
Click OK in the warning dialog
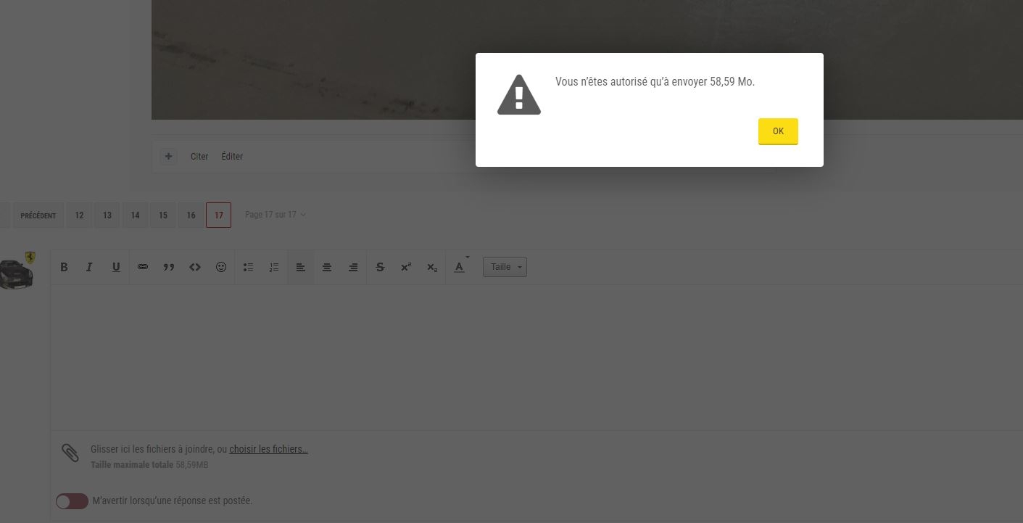pos(778,131)
